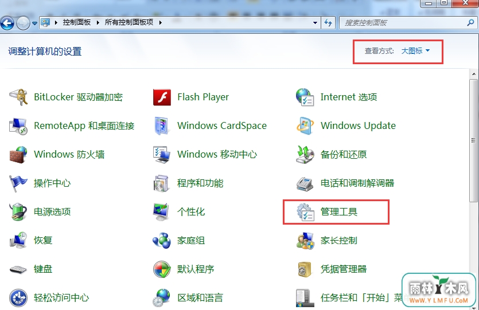The height and width of the screenshot is (310, 479).
Task: Click the 电话和调制解调器 icon
Action: click(305, 184)
